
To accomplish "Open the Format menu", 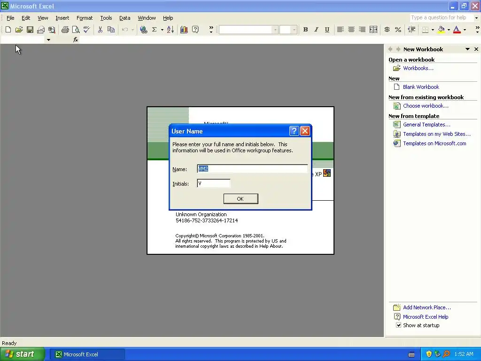I will click(85, 18).
